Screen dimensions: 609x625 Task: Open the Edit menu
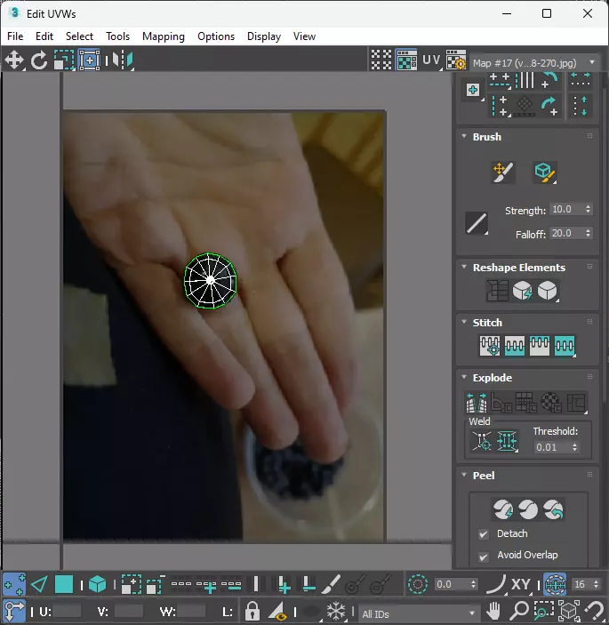(x=44, y=36)
